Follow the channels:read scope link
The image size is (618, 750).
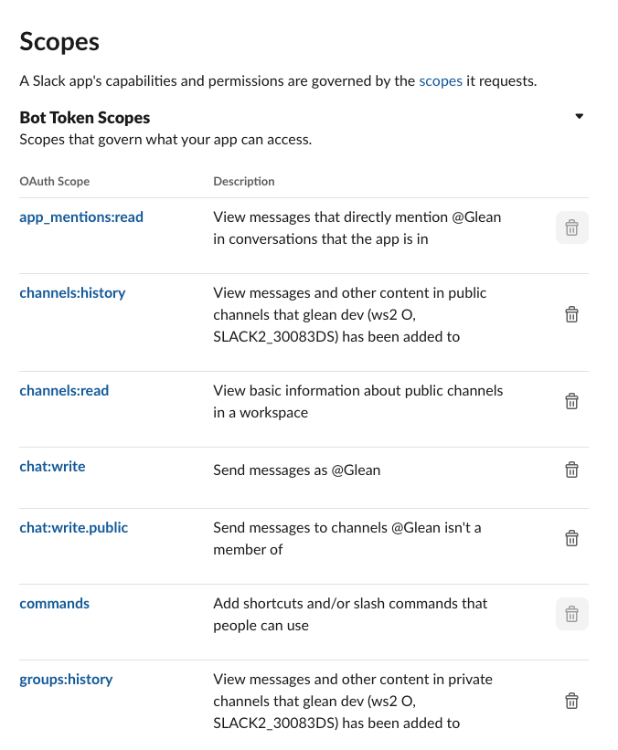click(64, 391)
